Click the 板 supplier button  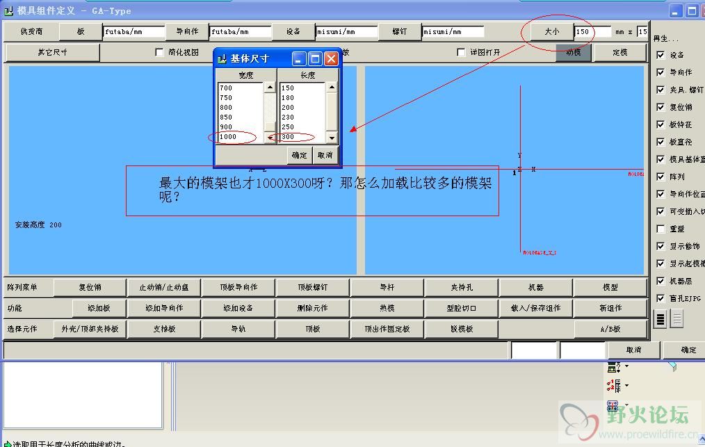tap(81, 31)
